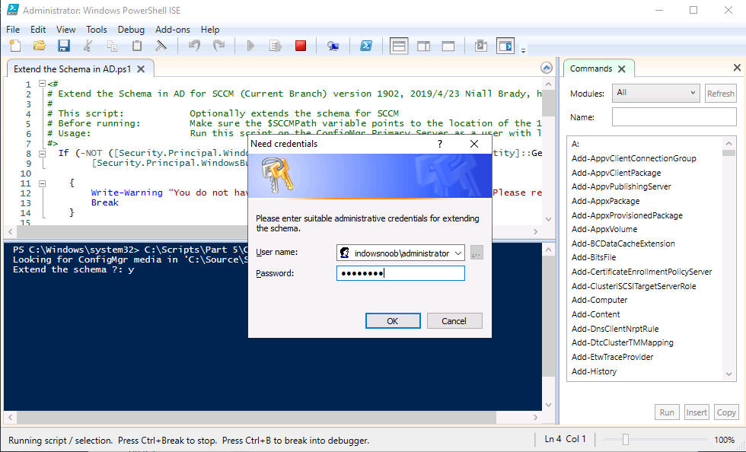This screenshot has width=746, height=452.
Task: Collapse the brace block at line 11
Action: tap(42, 183)
